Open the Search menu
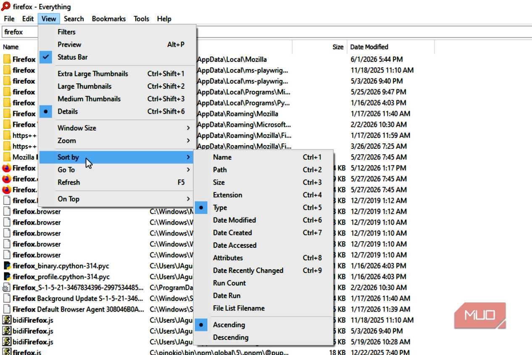Viewport: 532px width, 355px height. pyautogui.click(x=74, y=19)
